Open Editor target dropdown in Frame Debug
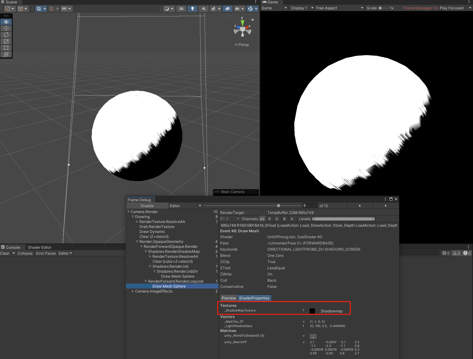 (x=185, y=206)
